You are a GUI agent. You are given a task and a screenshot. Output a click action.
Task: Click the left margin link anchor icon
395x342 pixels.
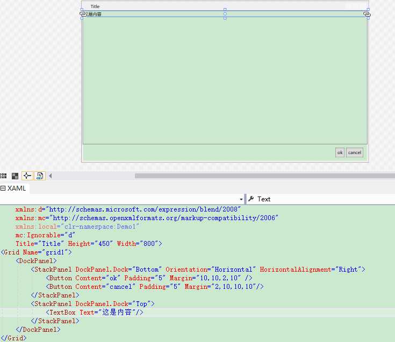click(83, 14)
